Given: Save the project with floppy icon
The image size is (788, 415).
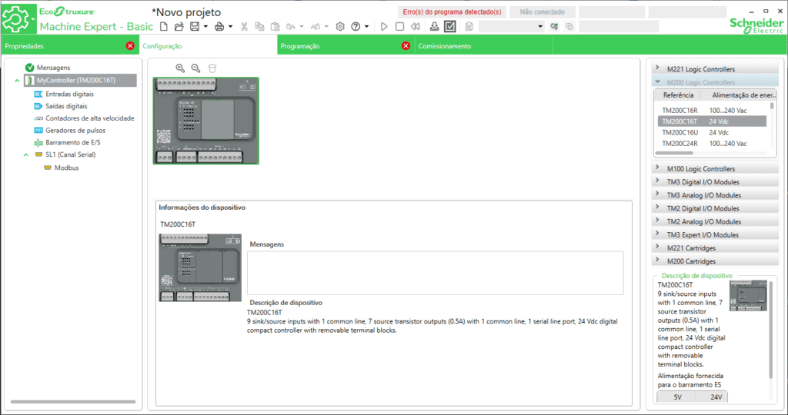Looking at the screenshot, I should click(x=195, y=27).
